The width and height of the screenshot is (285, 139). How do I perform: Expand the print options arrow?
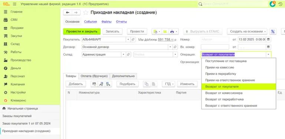(x=177, y=32)
